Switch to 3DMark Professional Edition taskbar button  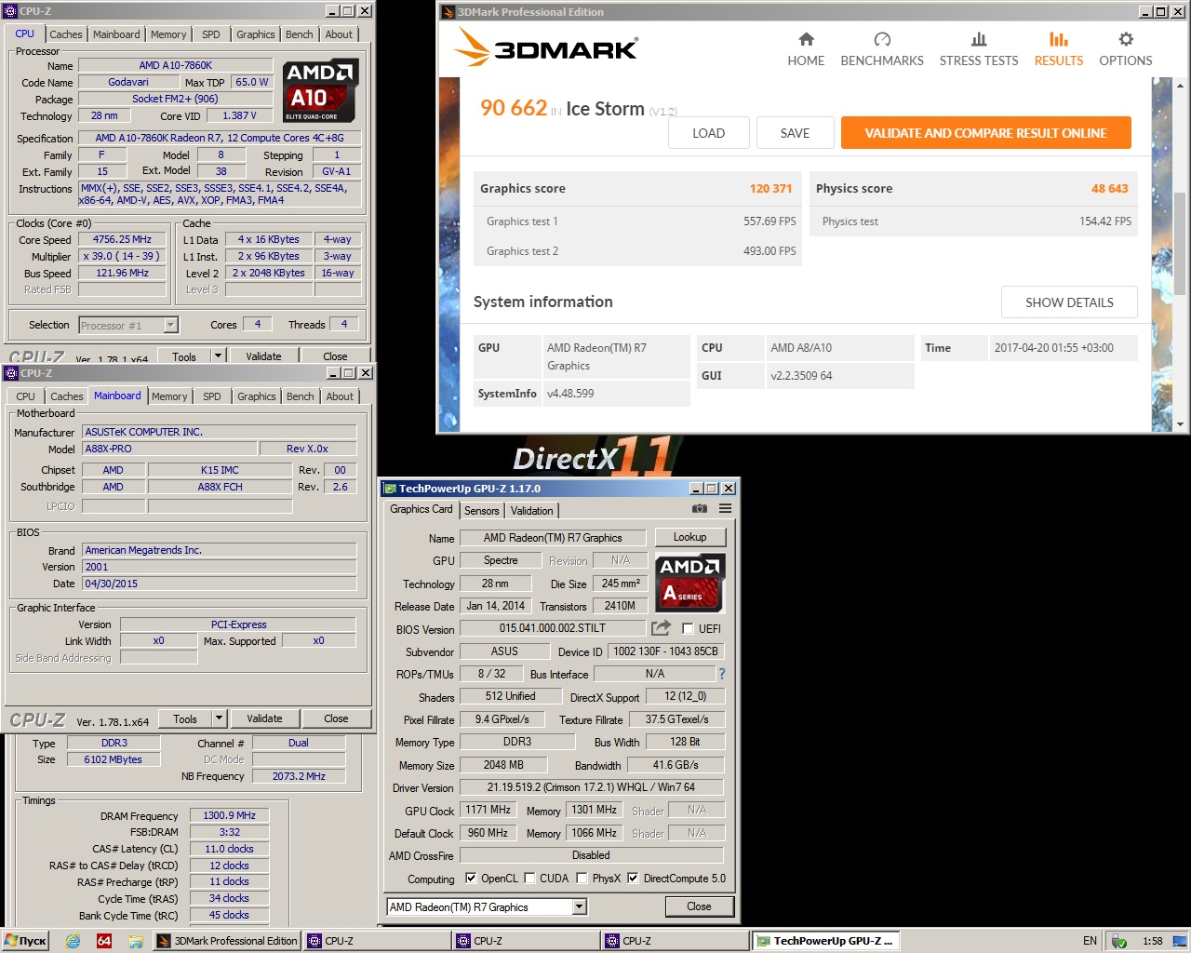[227, 941]
